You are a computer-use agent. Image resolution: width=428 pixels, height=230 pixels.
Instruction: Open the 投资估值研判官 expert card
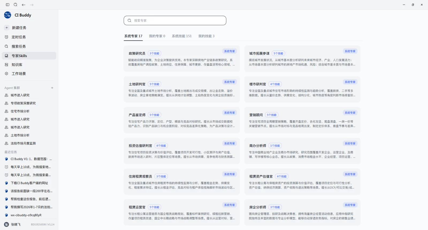pyautogui.click(x=182, y=151)
